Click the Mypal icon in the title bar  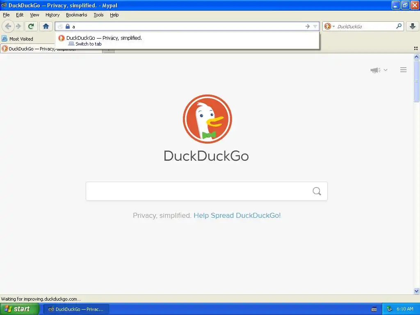[x=4, y=5]
